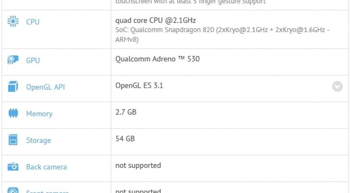Screen dimensions: 351x193
Task: Click the Back camera label text
Action: click(x=46, y=167)
